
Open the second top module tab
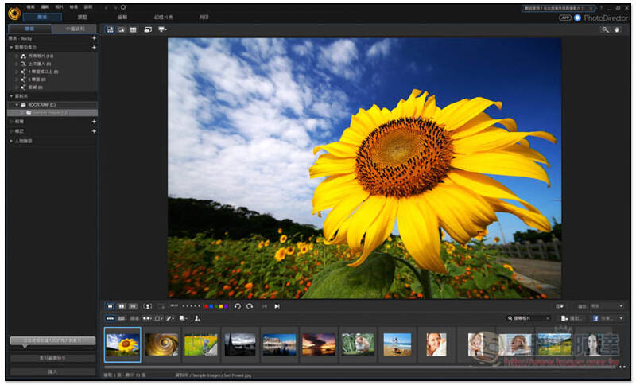(83, 17)
